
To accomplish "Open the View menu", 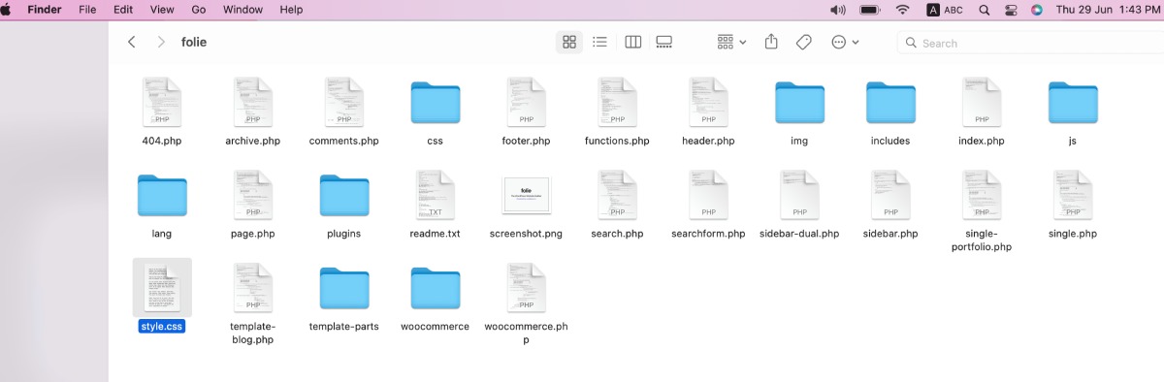I will point(162,9).
